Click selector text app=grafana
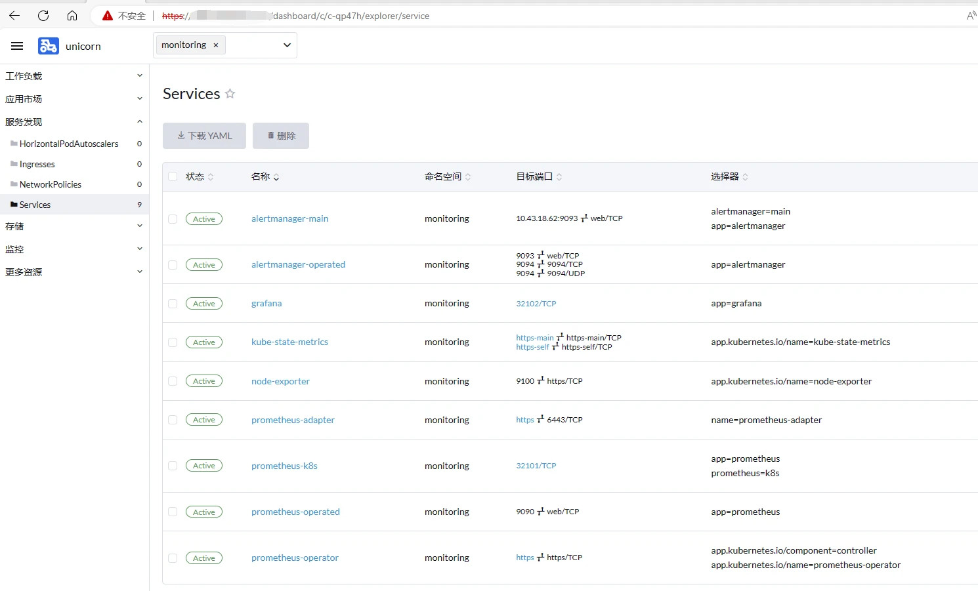Image resolution: width=978 pixels, height=591 pixels. pyautogui.click(x=736, y=303)
